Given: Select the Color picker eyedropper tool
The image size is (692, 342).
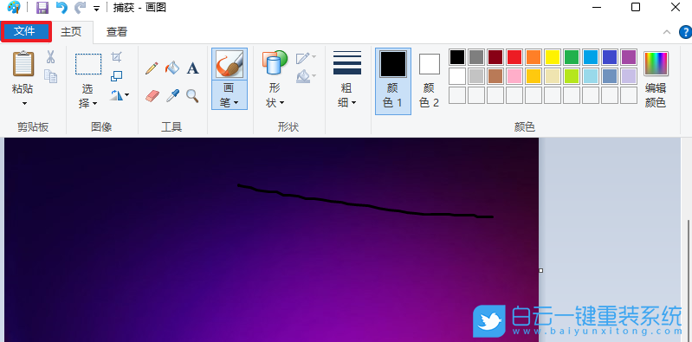Looking at the screenshot, I should pos(172,96).
